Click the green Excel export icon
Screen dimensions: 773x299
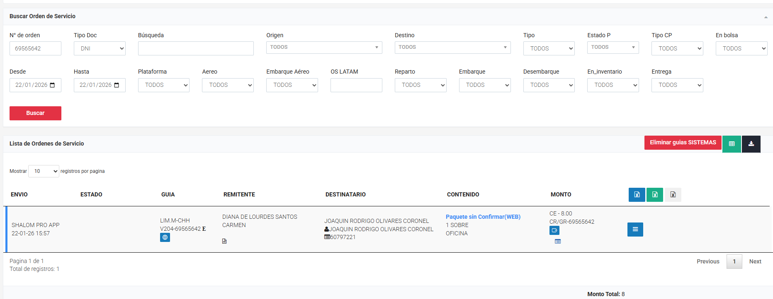click(x=655, y=195)
